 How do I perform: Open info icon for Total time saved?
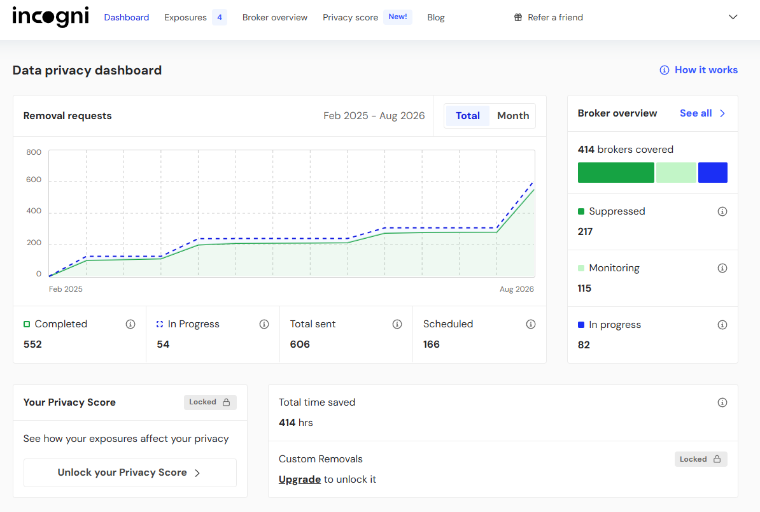[x=722, y=402]
